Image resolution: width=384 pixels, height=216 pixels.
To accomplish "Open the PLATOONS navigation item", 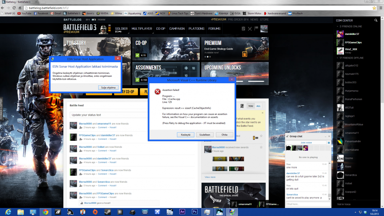I will [x=196, y=28].
